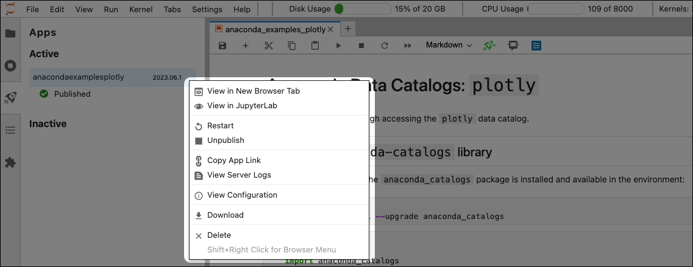Open the Run menu
Screen dimensions: 693x267
pos(111,9)
